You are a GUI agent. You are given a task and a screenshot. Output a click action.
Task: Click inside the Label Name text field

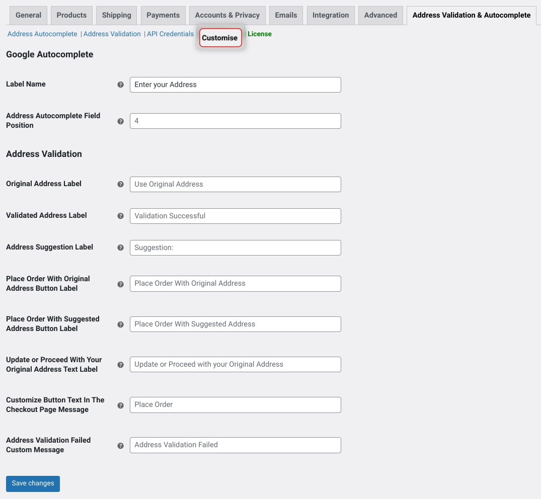pyautogui.click(x=235, y=85)
